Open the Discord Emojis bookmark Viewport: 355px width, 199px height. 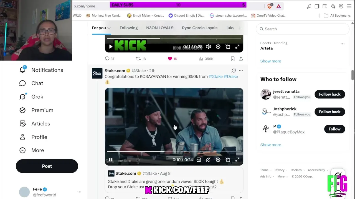tap(186, 15)
